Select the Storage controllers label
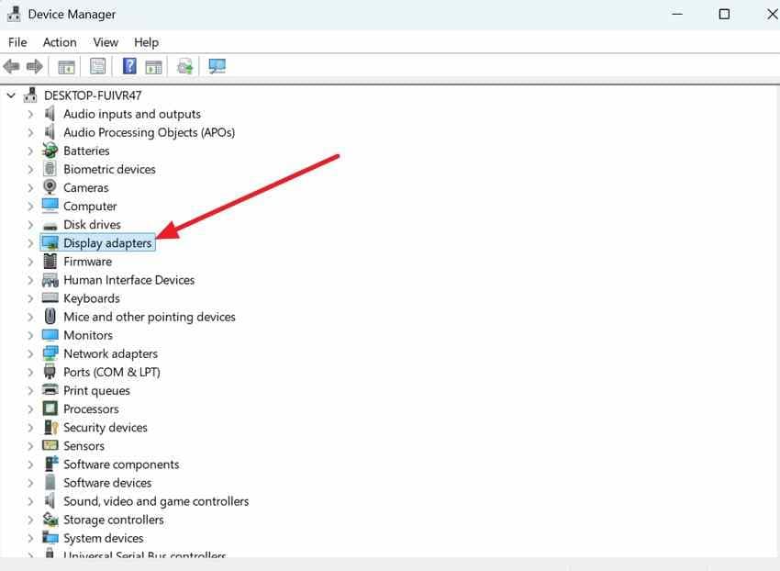 point(114,520)
